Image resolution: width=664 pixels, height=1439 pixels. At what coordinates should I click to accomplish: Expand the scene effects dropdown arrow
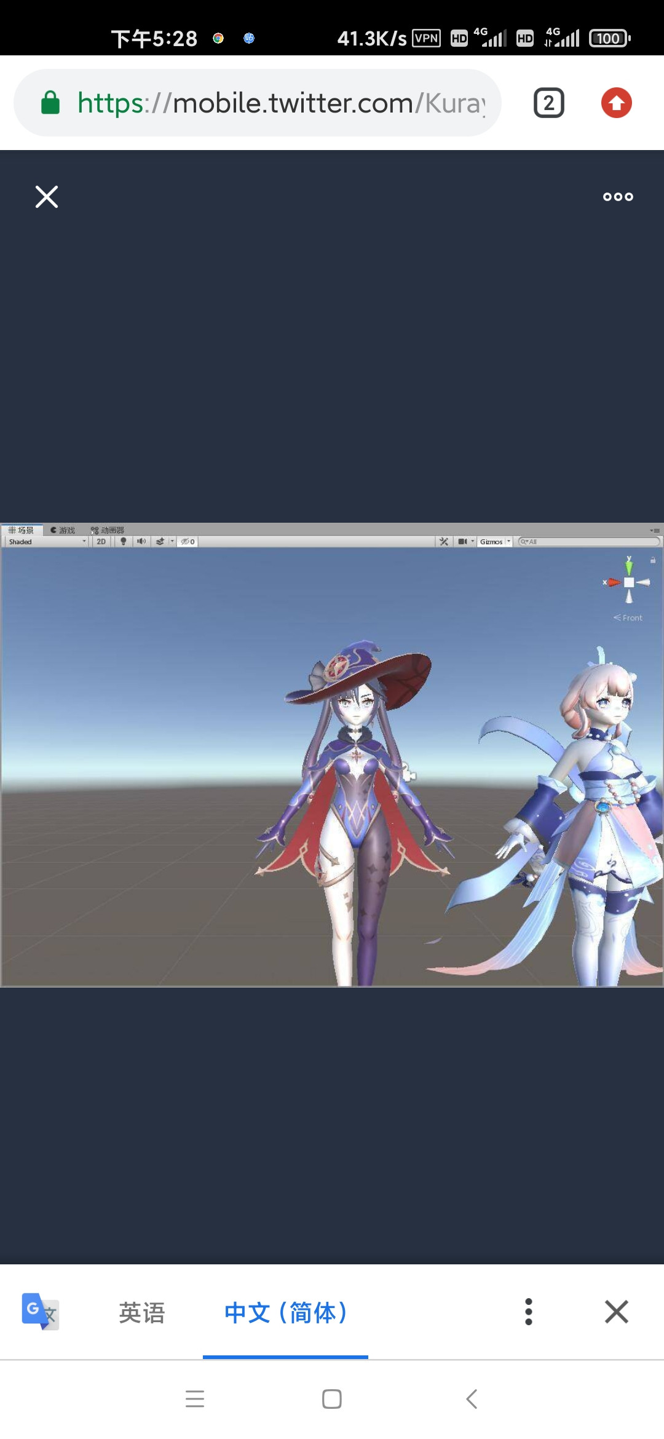172,542
